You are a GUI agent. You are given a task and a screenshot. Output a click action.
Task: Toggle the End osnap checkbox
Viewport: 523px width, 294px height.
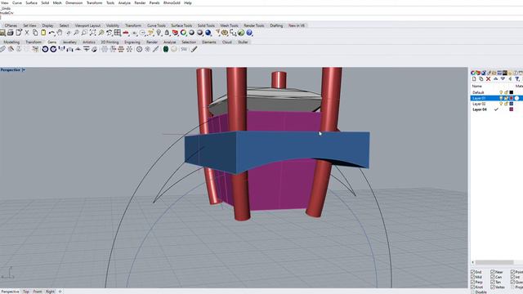pos(472,272)
